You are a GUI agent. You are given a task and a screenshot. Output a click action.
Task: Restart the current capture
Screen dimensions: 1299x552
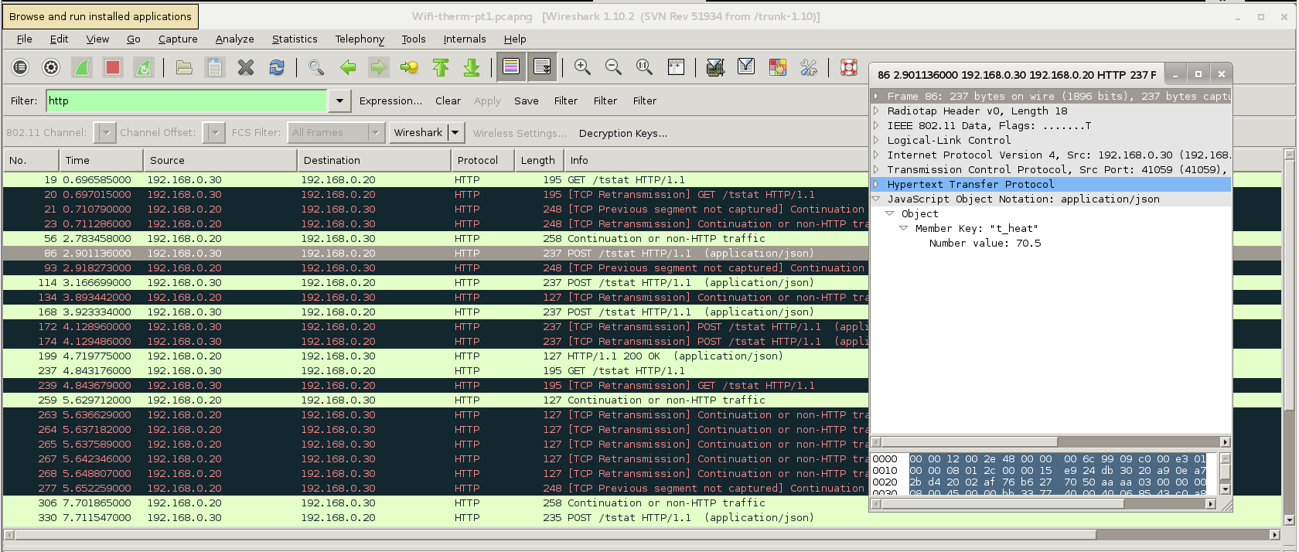point(144,67)
